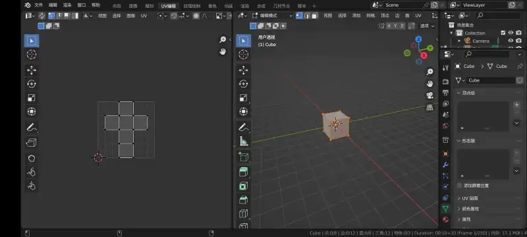527x237 pixels.
Task: Open the 窗口 menu
Action: coord(82,5)
